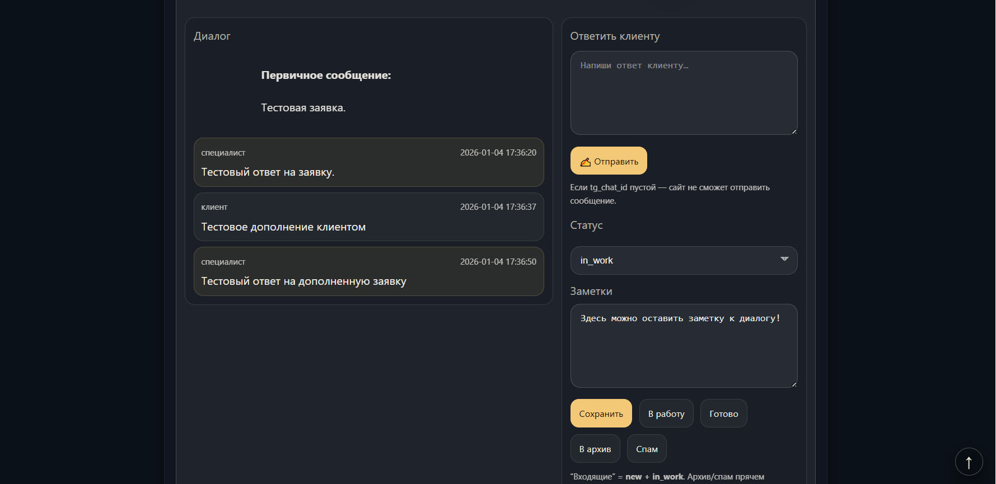Image resolution: width=996 pixels, height=484 pixels.
Task: Click the 17:36:50 timestamp on the last reply
Action: 498,262
